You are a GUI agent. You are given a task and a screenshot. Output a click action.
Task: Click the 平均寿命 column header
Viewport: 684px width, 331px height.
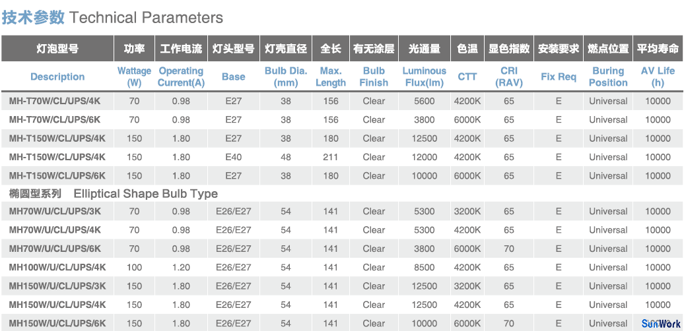click(x=658, y=48)
